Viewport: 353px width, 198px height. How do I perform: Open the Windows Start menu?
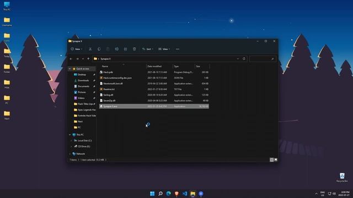(x=152, y=194)
